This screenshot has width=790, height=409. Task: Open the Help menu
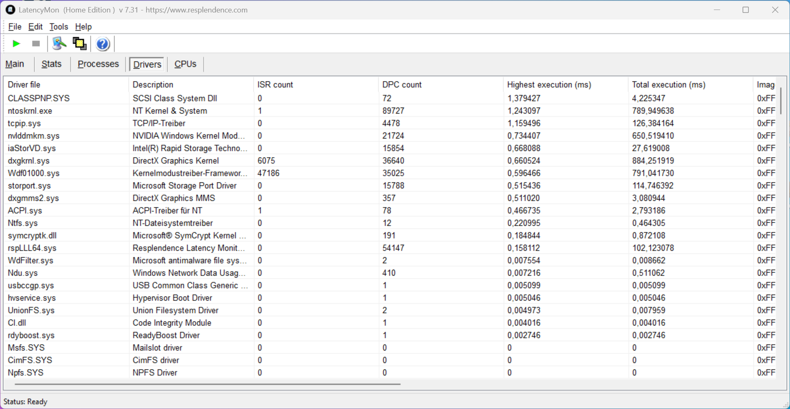[83, 27]
